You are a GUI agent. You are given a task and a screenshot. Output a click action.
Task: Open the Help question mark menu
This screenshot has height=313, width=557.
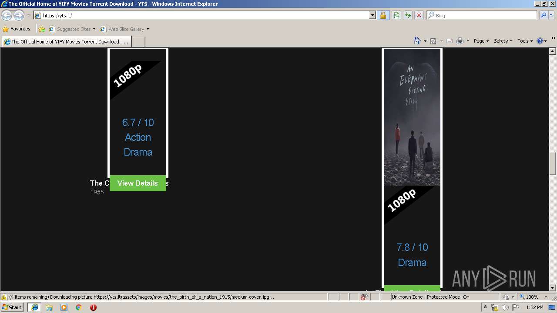(x=542, y=41)
